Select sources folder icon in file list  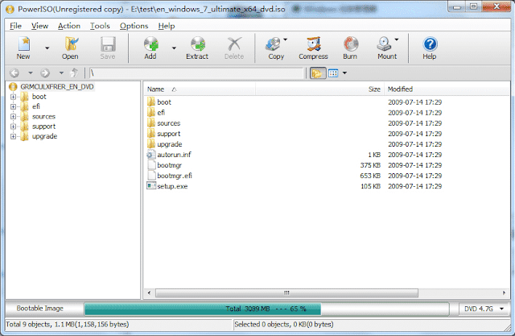pyautogui.click(x=151, y=123)
